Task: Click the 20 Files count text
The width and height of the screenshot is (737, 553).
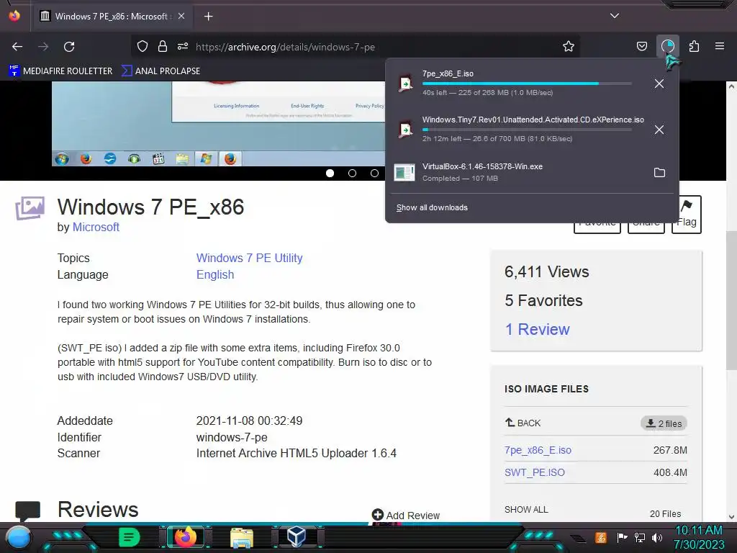Action: click(666, 514)
